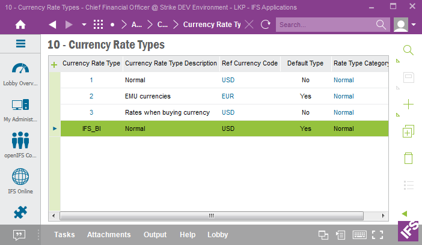422x245 pixels.
Task: Click the duplicate record icon
Action: click(x=408, y=131)
